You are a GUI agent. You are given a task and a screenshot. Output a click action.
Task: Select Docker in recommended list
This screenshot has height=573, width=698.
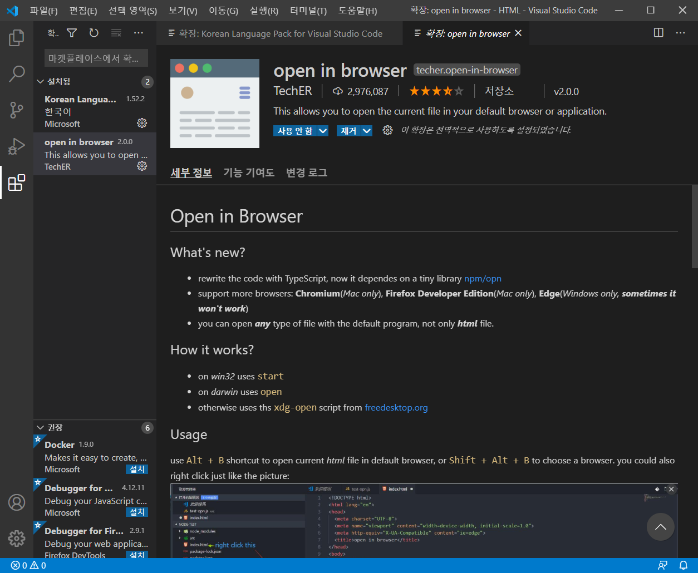click(95, 457)
